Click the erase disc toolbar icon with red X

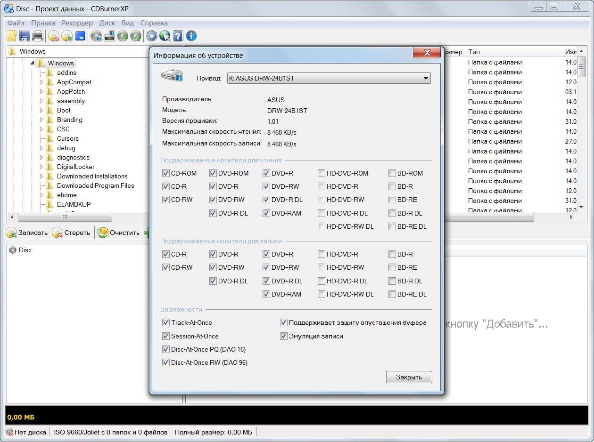point(54,36)
